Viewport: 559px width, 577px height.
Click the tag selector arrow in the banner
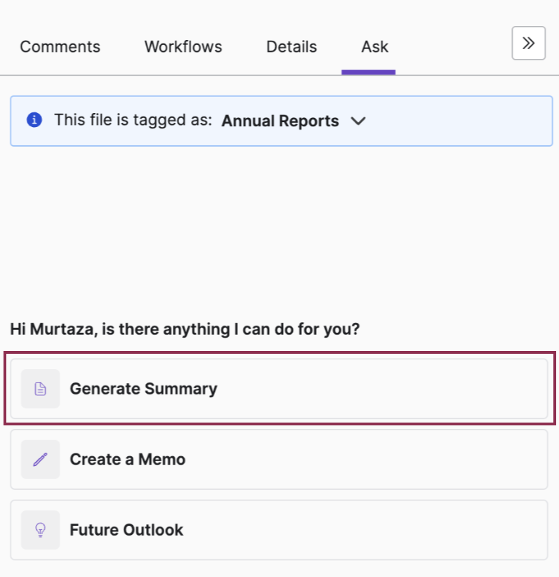point(358,121)
